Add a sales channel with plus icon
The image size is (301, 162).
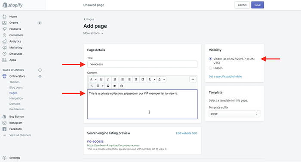(40, 70)
